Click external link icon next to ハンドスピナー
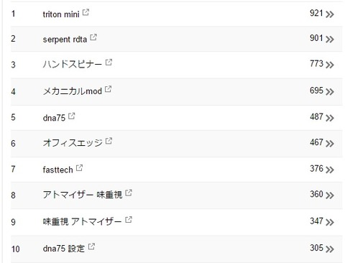The image size is (345, 263). (x=109, y=63)
